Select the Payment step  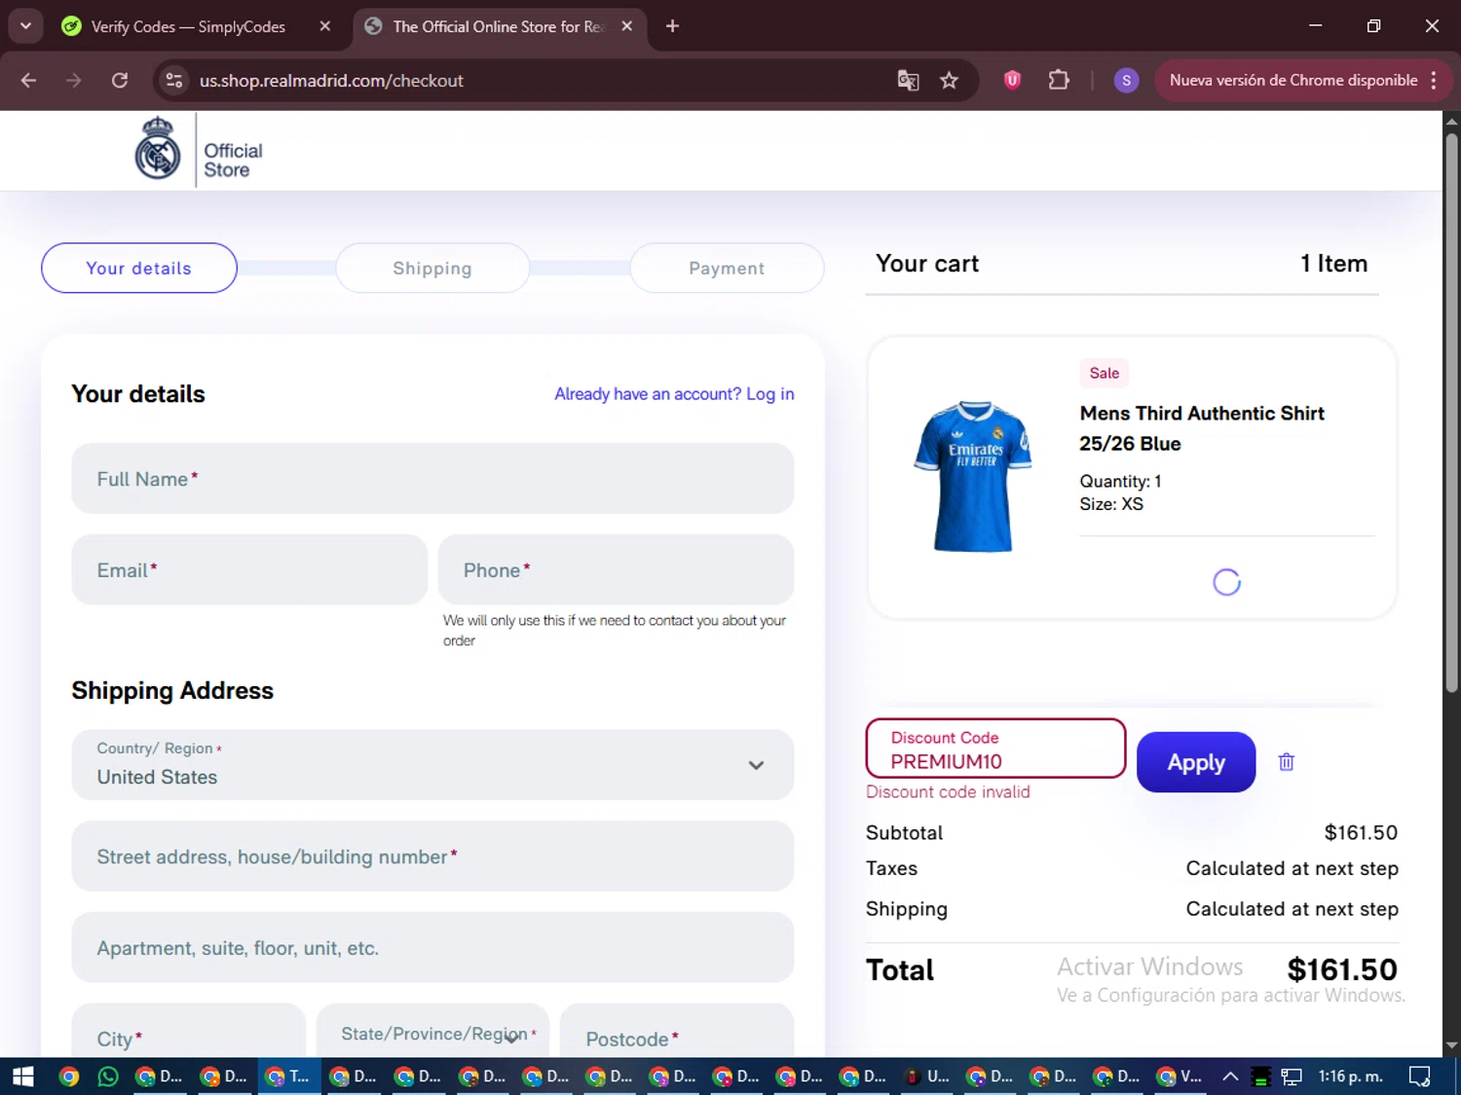727,268
